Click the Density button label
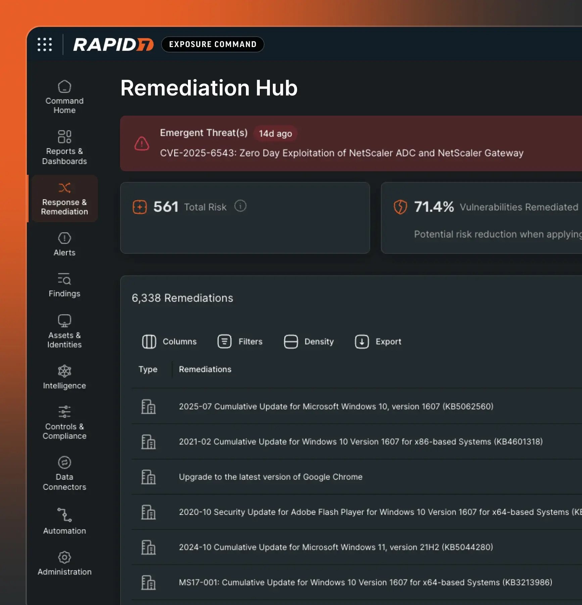This screenshot has height=605, width=582. coord(319,341)
